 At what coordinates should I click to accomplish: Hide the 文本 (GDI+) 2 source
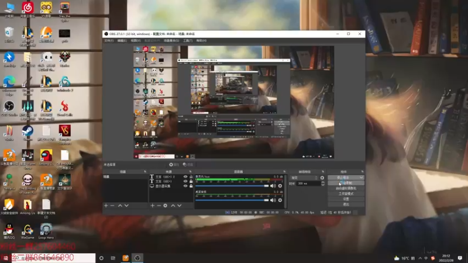185,177
